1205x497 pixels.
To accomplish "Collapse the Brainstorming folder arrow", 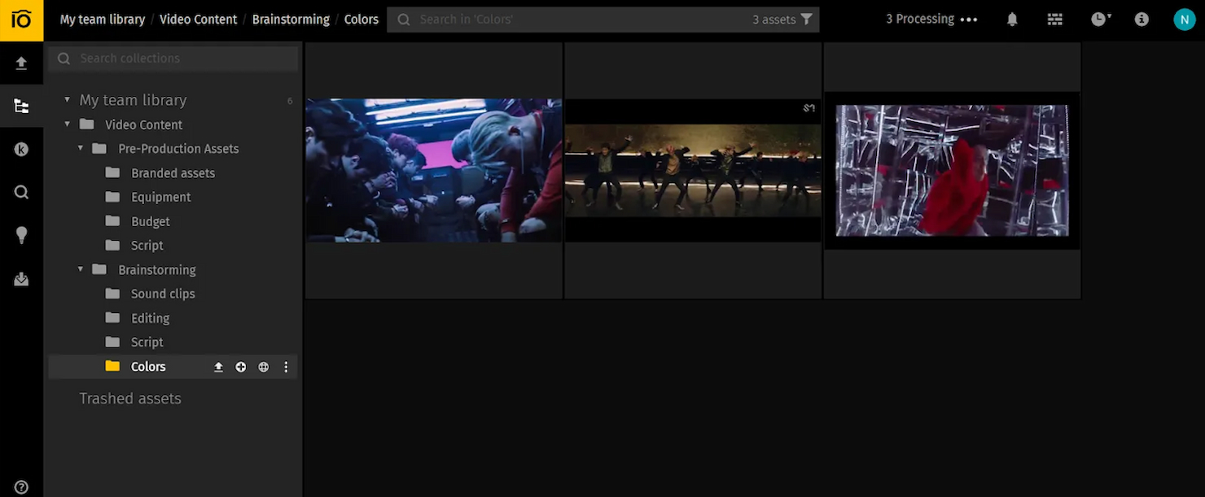I will (x=81, y=269).
